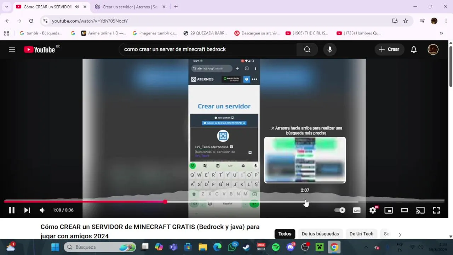Open Windows Start menu

55,247
